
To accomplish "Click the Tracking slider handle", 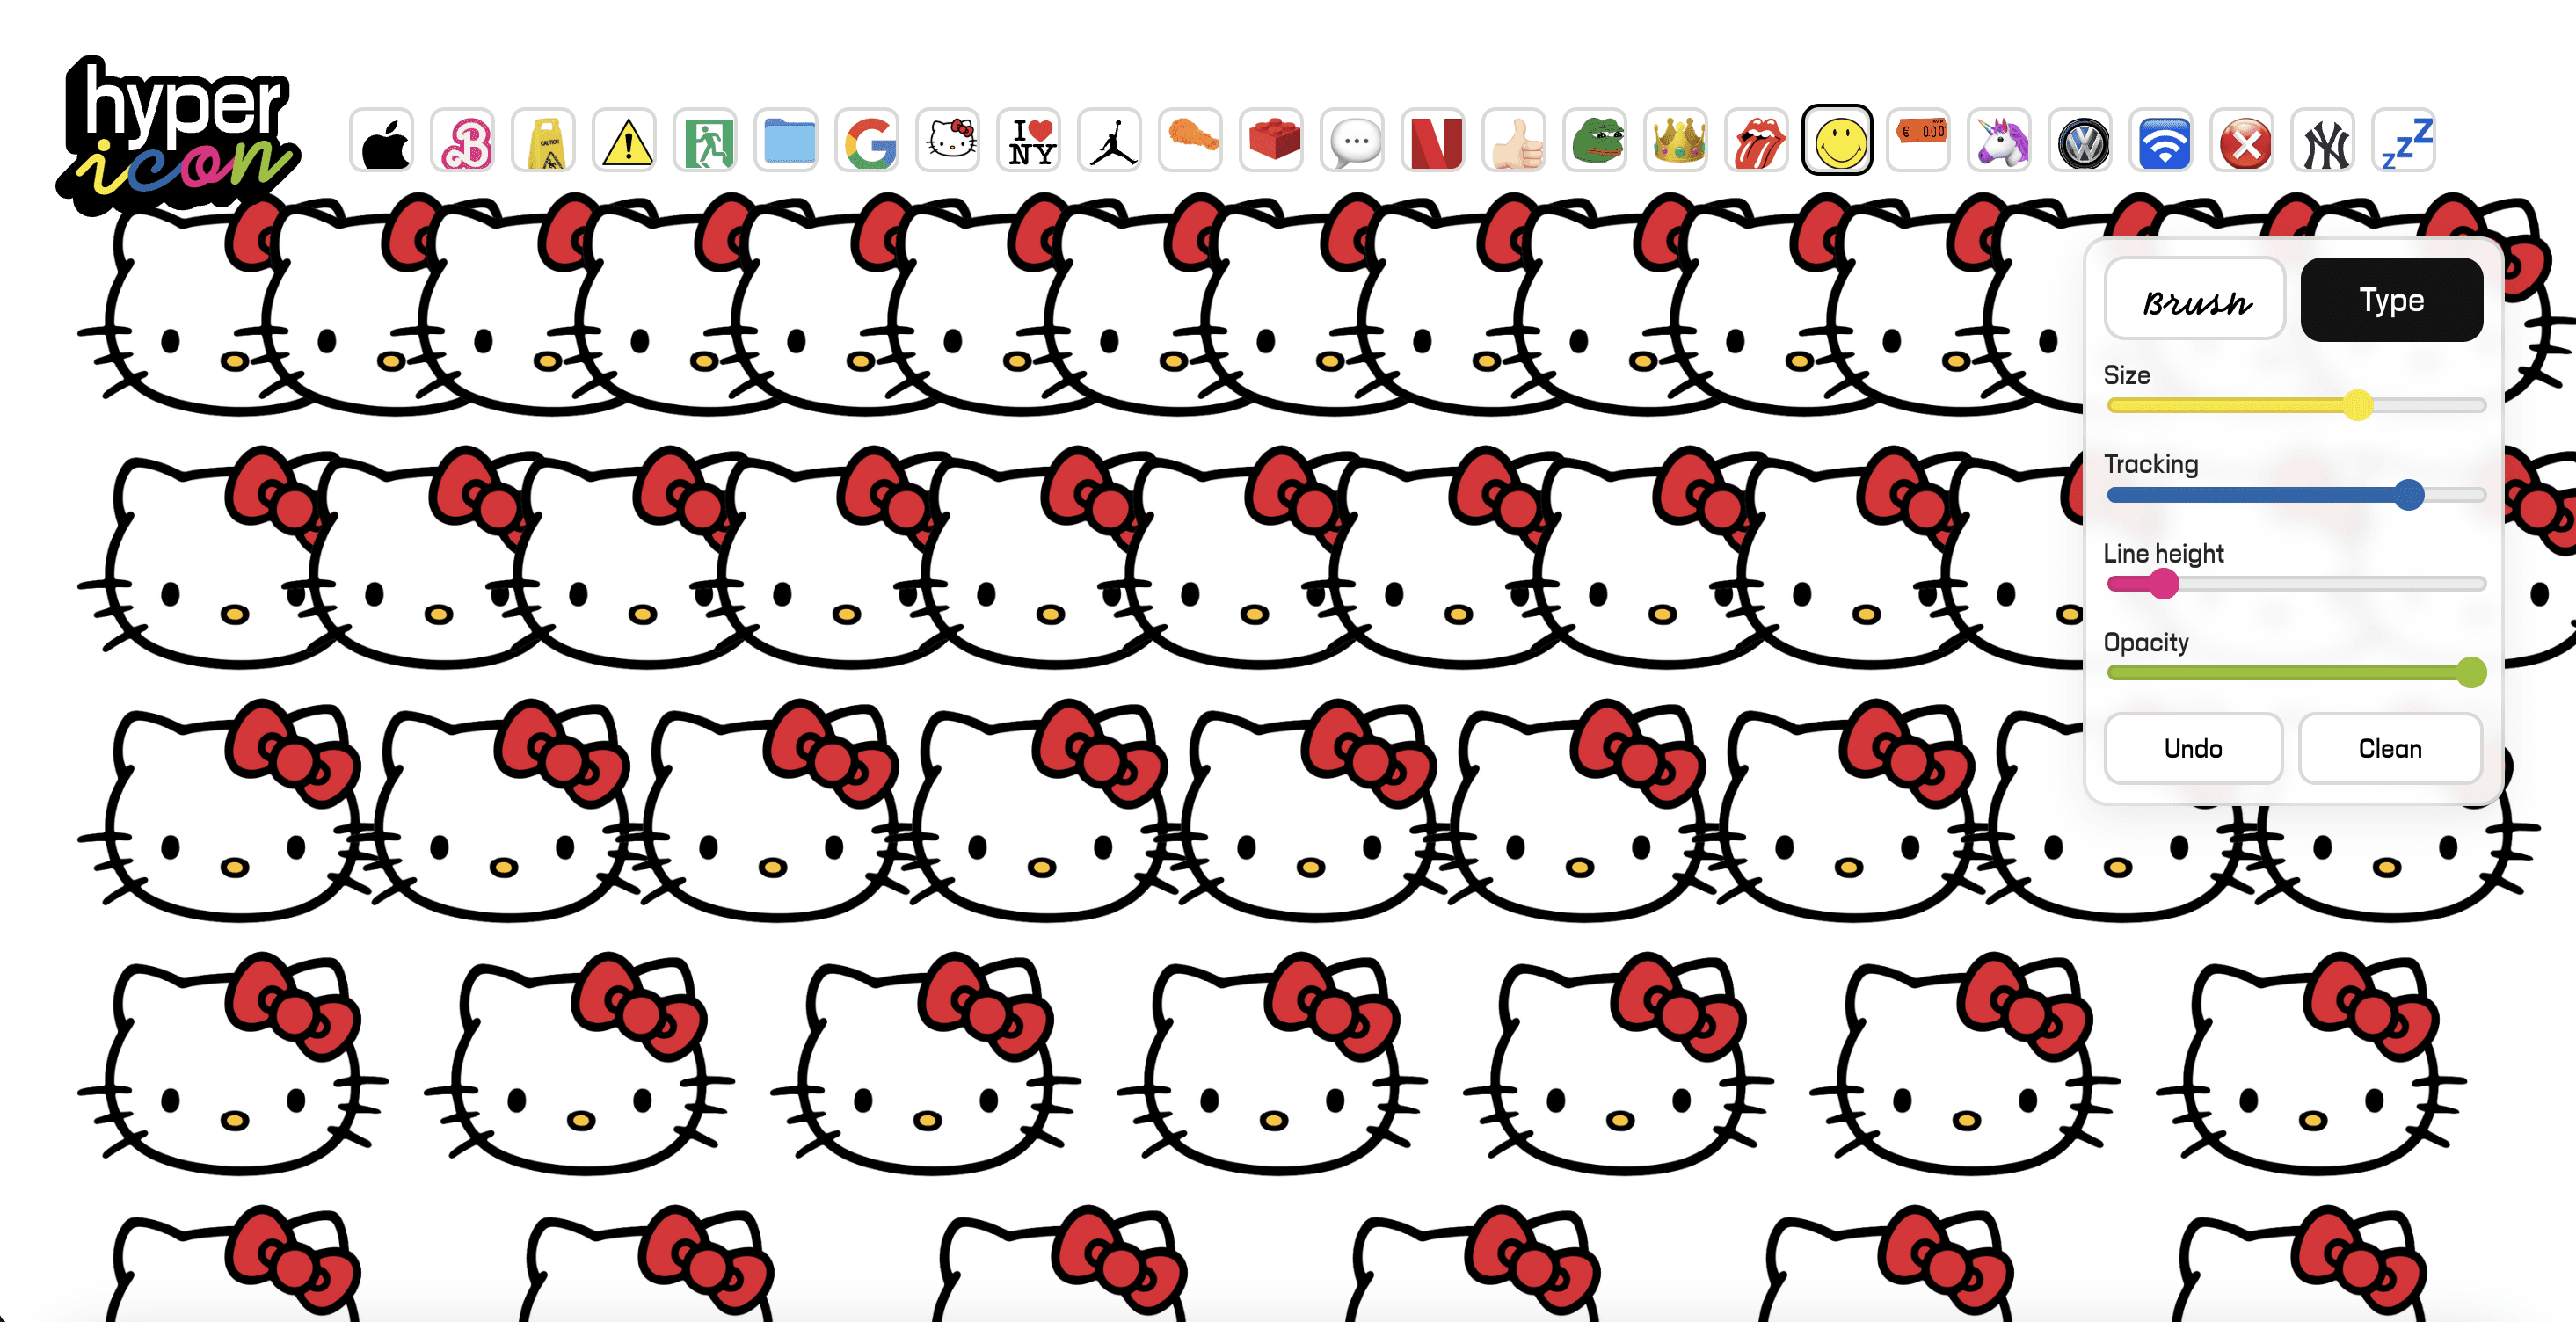I will 2409,494.
